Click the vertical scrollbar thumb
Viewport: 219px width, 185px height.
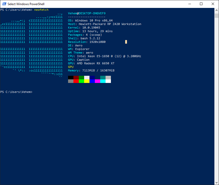(x=217, y=16)
